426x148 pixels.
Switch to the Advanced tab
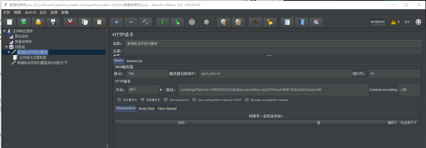tap(134, 61)
